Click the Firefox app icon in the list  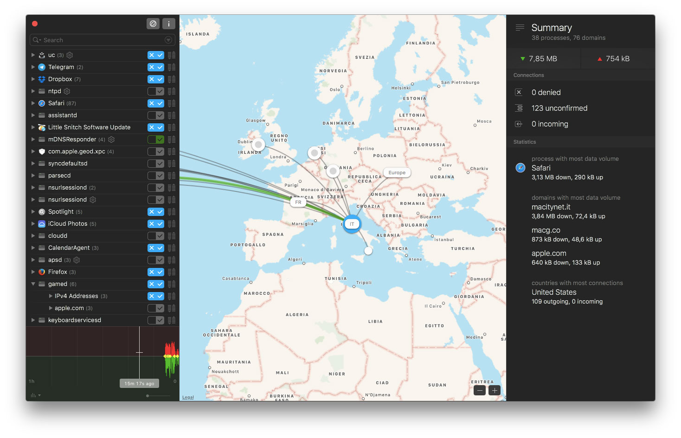(x=42, y=272)
